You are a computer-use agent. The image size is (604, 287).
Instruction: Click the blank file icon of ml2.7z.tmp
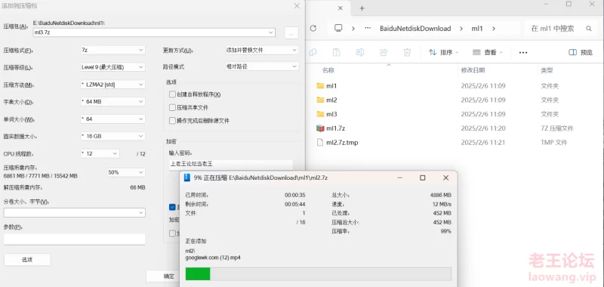[x=320, y=143]
